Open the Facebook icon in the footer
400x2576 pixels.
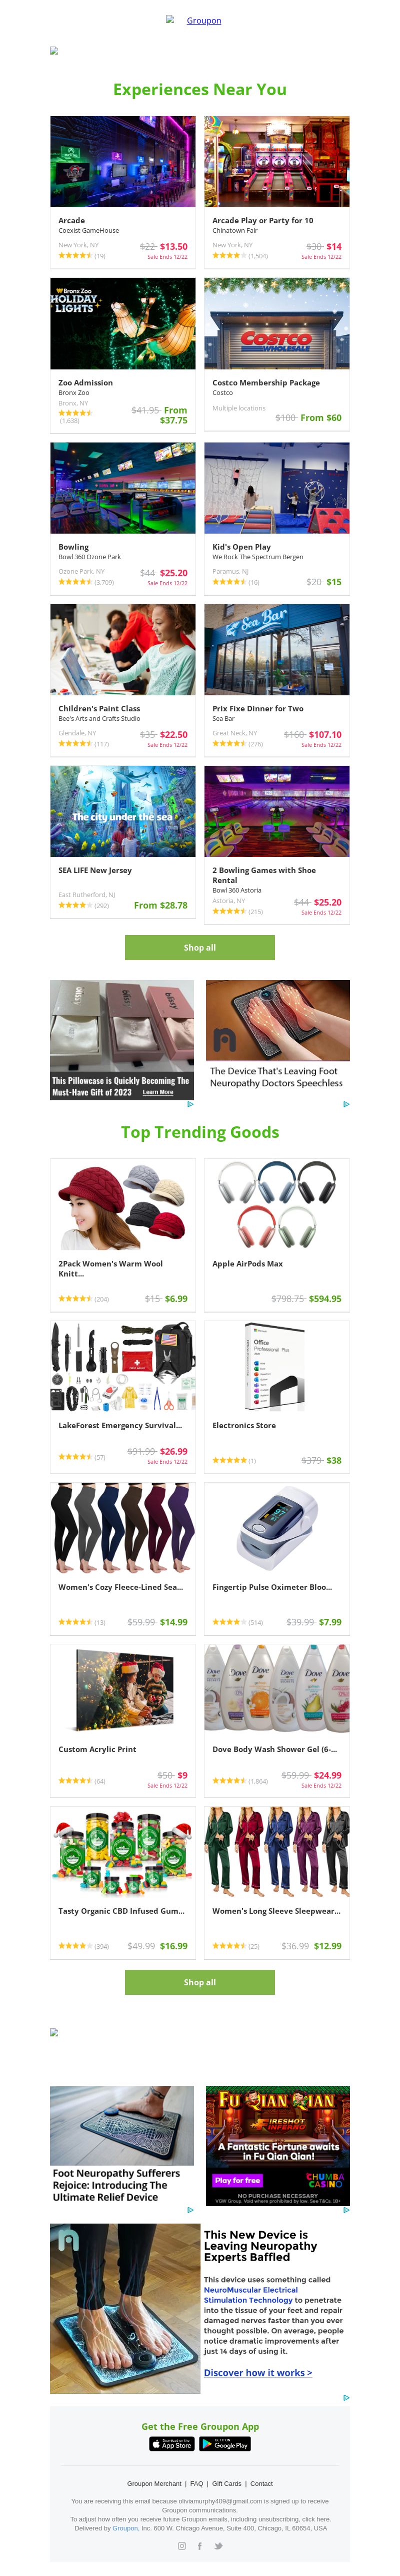(x=200, y=2546)
